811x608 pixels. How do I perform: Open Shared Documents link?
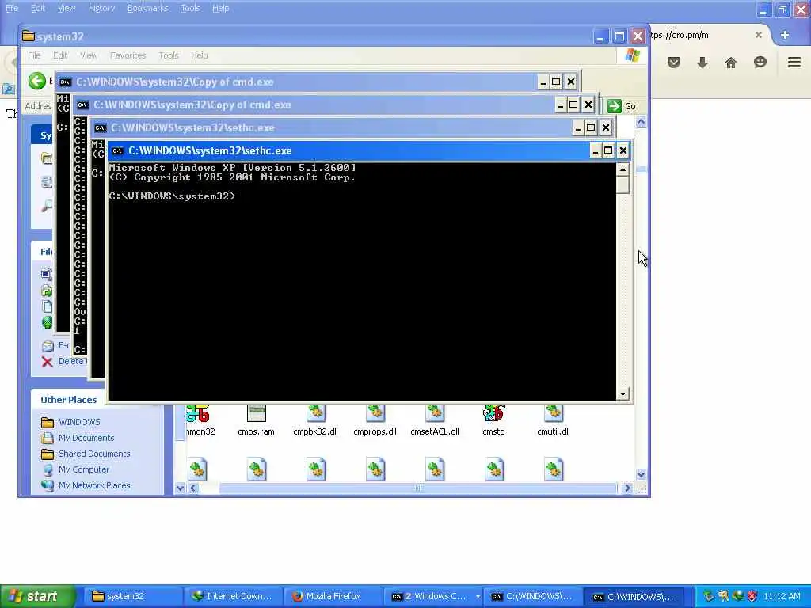94,454
